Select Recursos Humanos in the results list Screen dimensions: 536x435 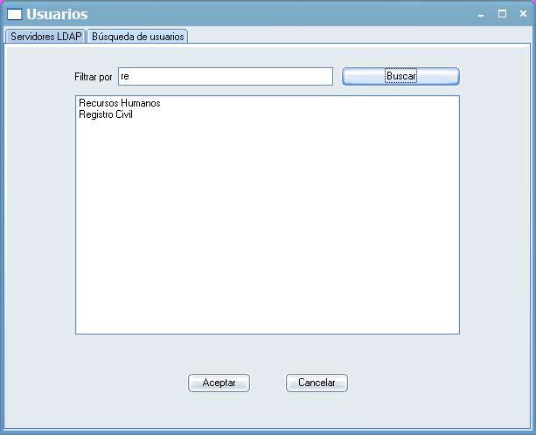tap(120, 103)
